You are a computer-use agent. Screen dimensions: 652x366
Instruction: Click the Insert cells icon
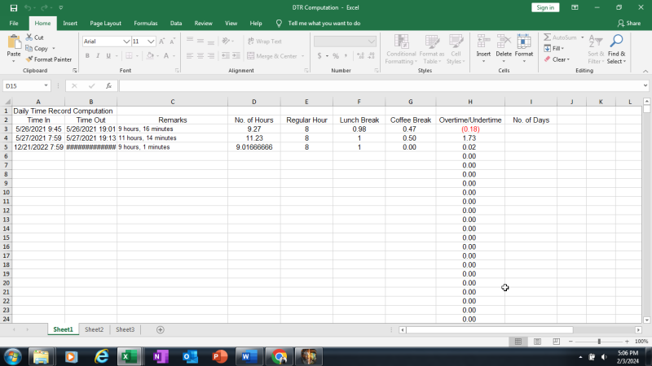click(x=483, y=42)
